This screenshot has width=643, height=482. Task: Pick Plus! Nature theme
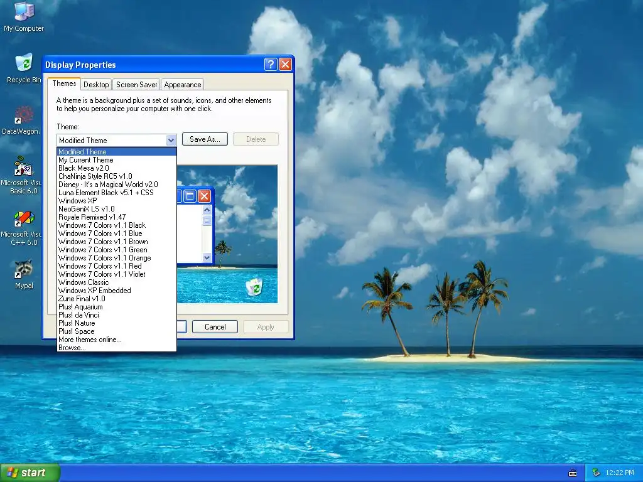pos(116,323)
